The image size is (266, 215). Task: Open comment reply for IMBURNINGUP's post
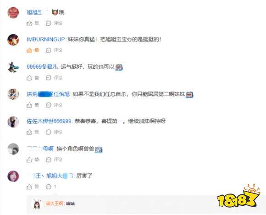coord(54,50)
